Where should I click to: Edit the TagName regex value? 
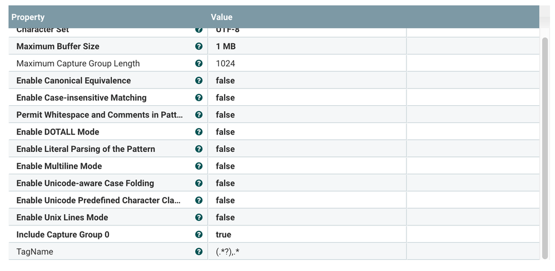tap(227, 252)
